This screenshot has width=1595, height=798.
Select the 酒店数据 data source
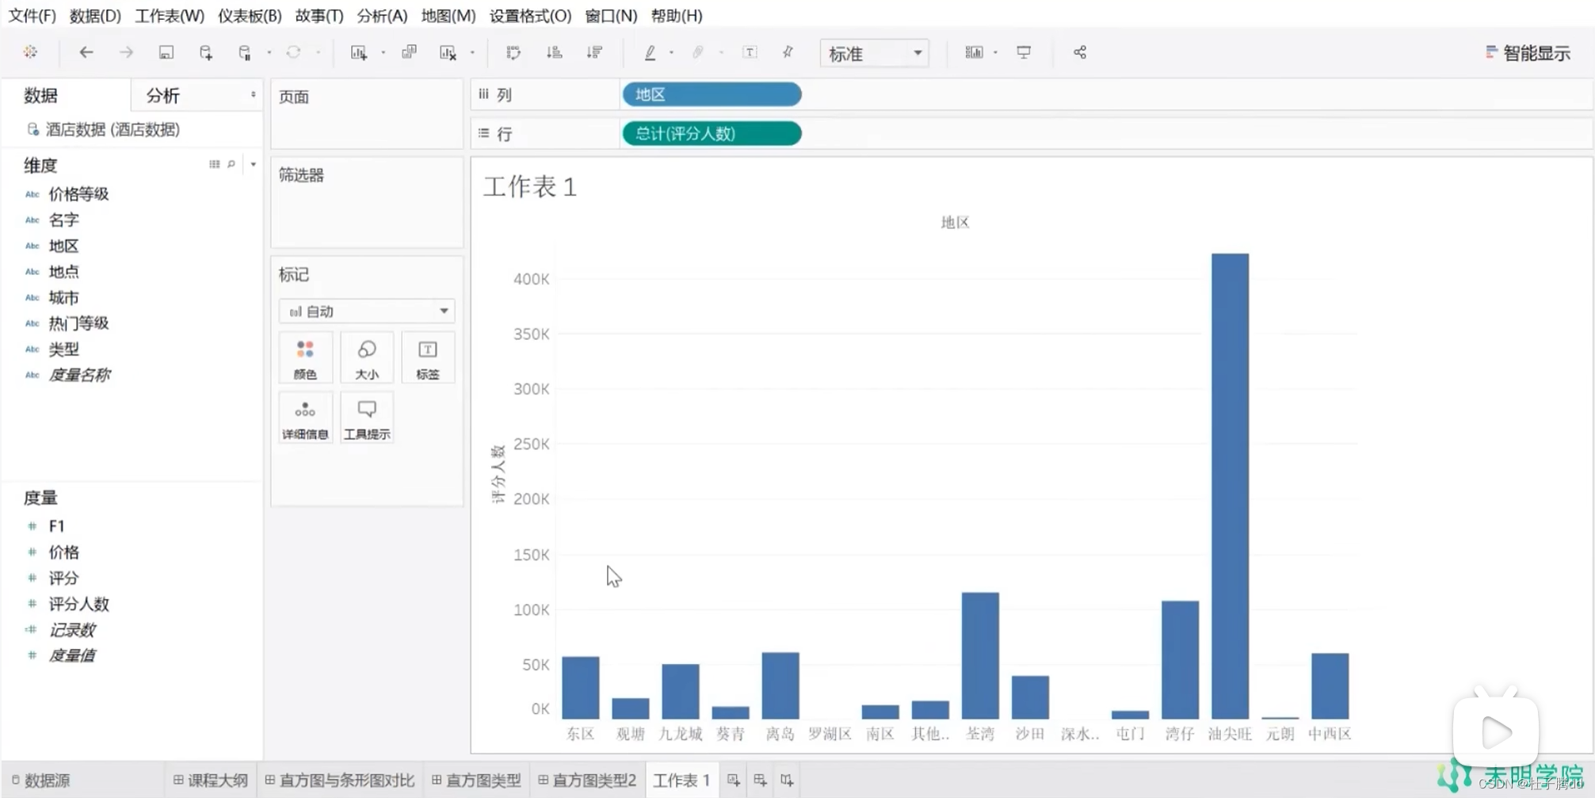(x=103, y=129)
